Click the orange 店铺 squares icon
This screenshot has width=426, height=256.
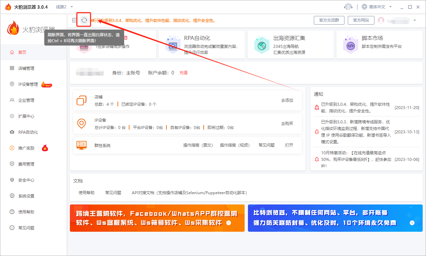tap(82, 100)
